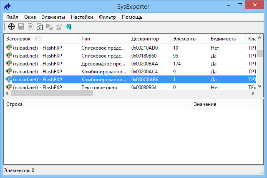Click the status bar text Элементов: 0

(x=19, y=170)
